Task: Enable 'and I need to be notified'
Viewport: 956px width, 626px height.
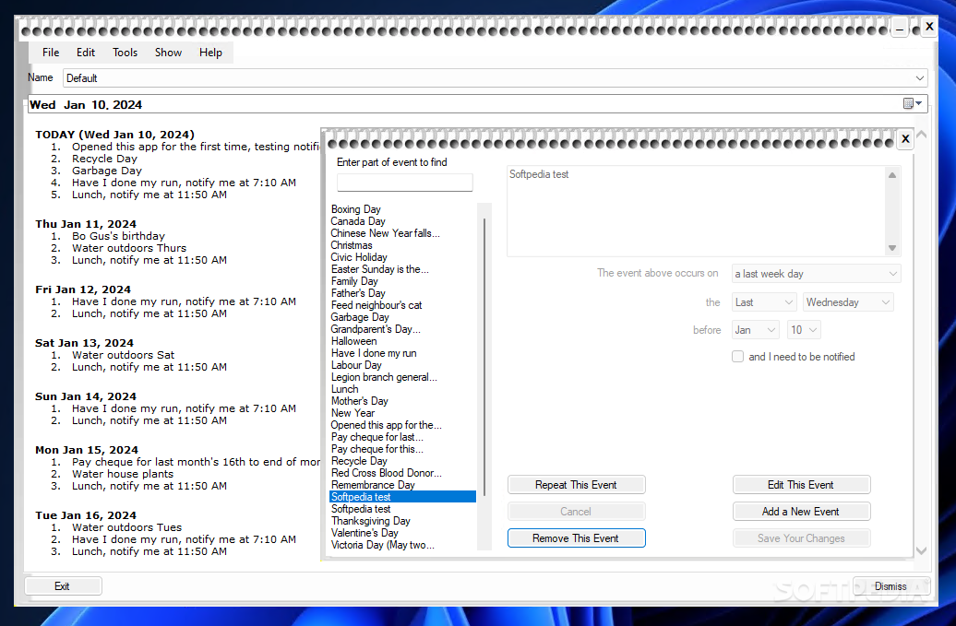Action: coord(737,357)
